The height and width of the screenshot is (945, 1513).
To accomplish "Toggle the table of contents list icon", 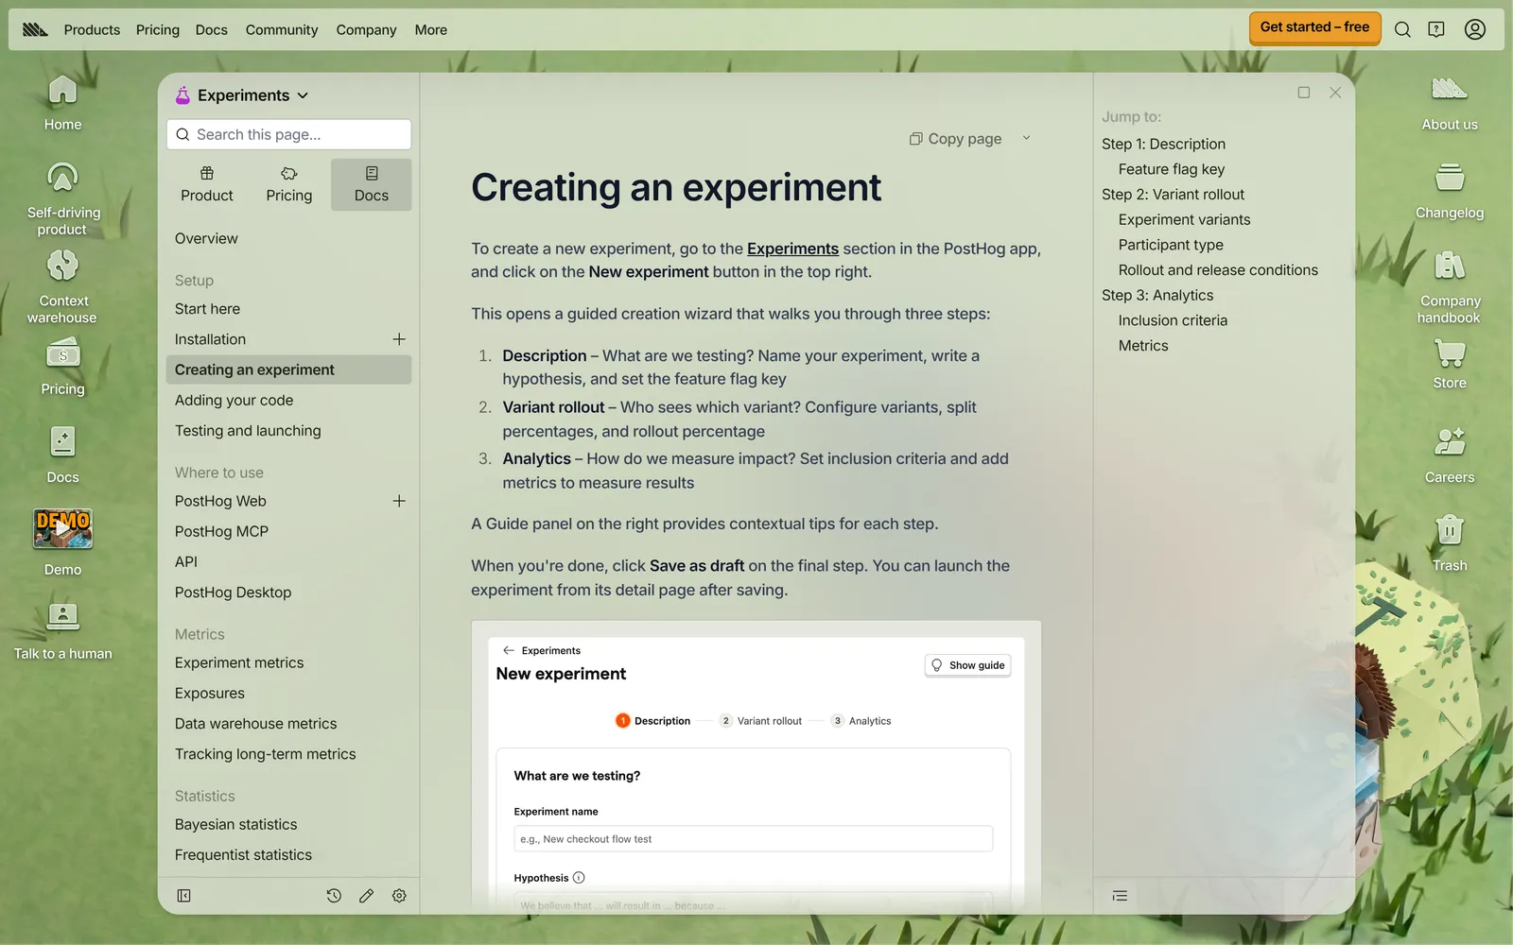I will [x=1120, y=896].
